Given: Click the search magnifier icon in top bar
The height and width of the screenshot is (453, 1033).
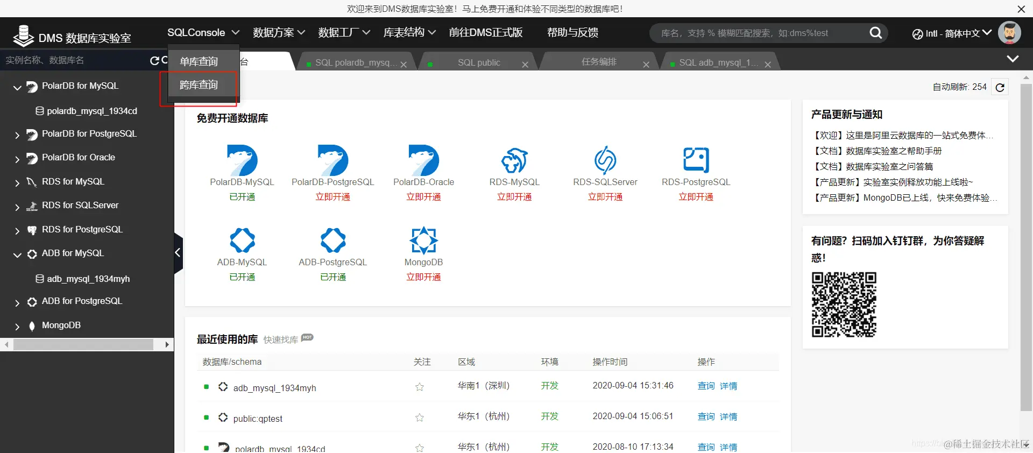Looking at the screenshot, I should [x=875, y=33].
